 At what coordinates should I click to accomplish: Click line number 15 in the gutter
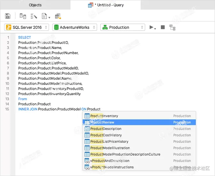point(7,109)
